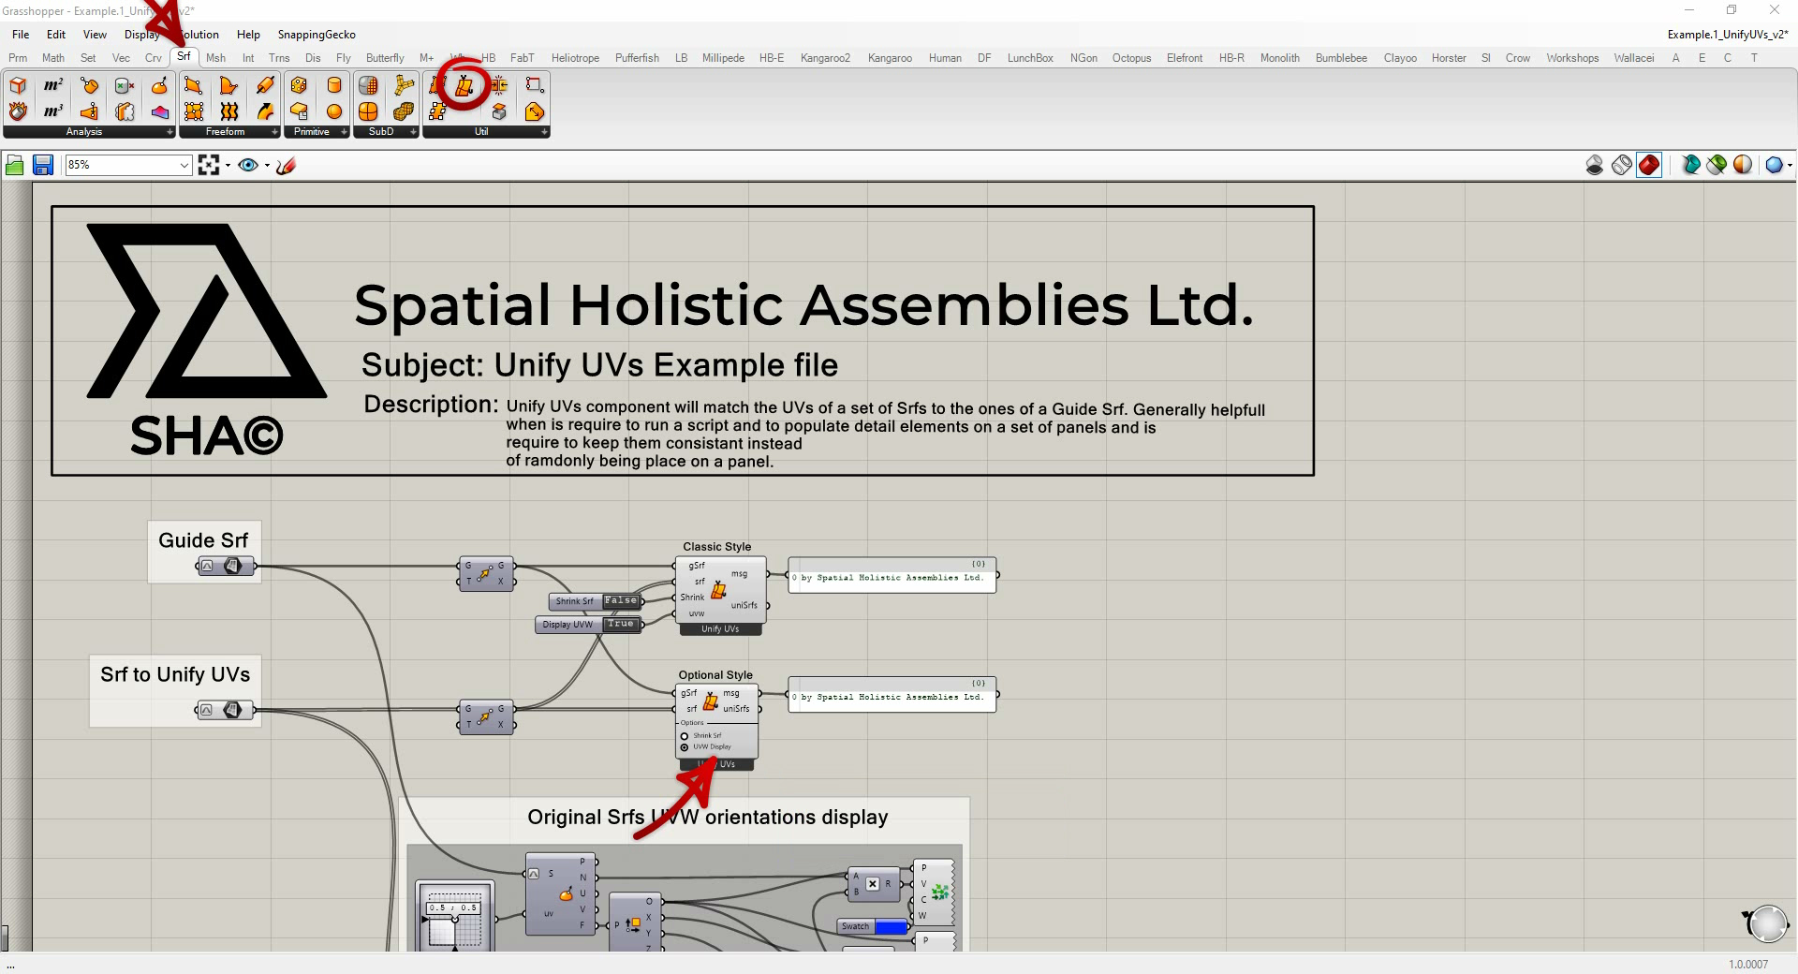Screen dimensions: 1798x974
Task: Switch to the Kangaroo2 tab
Action: tap(825, 58)
